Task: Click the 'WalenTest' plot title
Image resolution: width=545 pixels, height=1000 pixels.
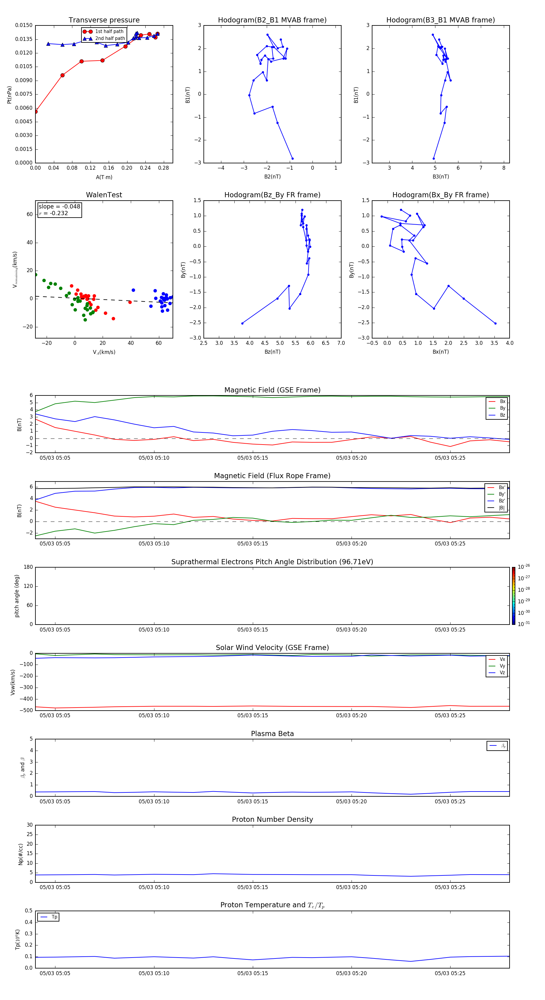Action: pos(104,195)
